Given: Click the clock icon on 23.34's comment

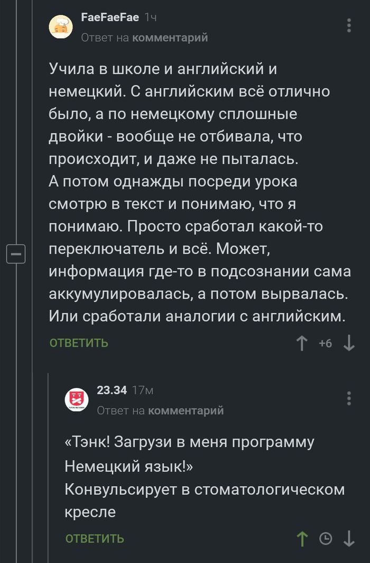Looking at the screenshot, I should pos(326,539).
